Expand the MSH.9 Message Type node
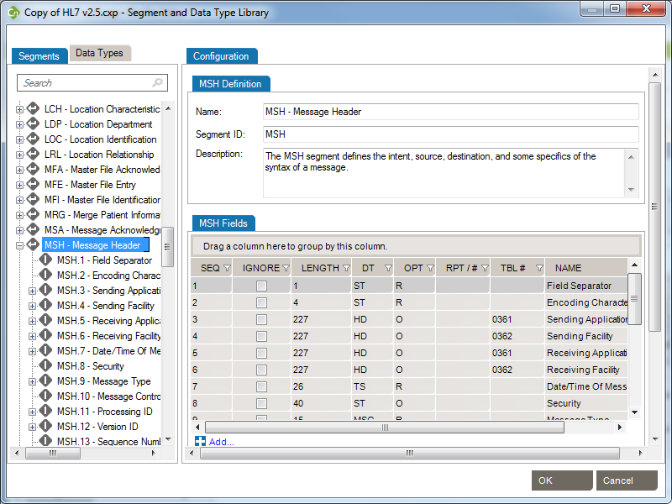 tap(32, 381)
